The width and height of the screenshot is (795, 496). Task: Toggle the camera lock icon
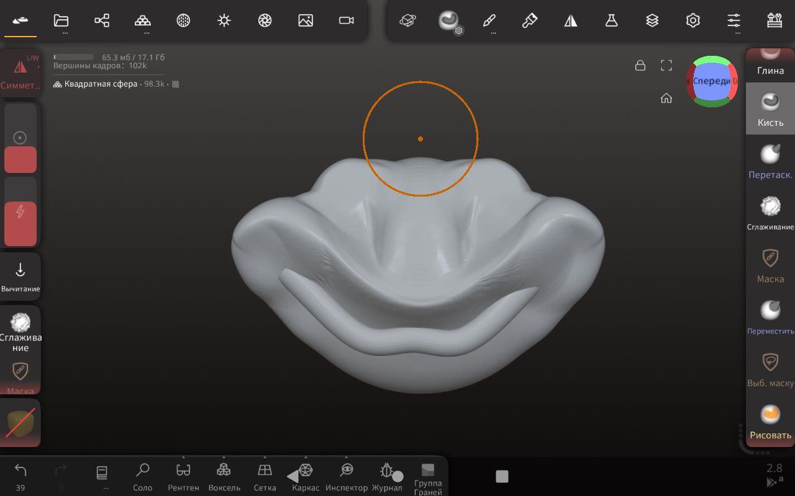click(640, 66)
